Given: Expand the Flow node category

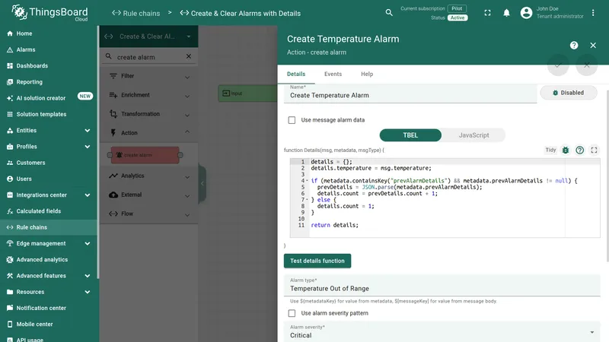Looking at the screenshot, I should pos(149,214).
